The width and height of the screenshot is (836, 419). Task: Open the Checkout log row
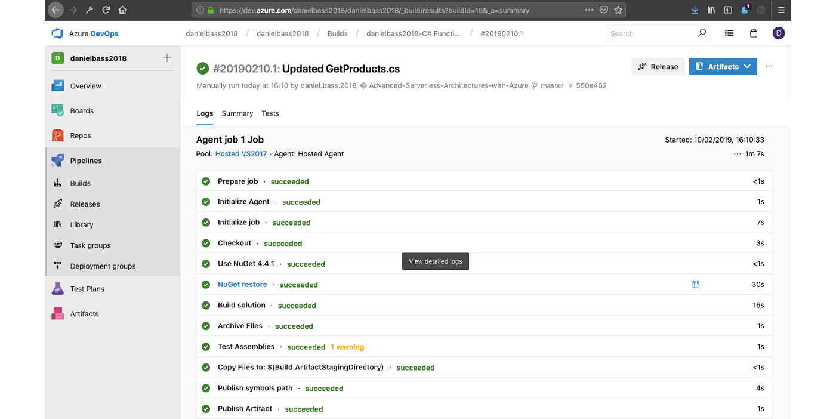tap(484, 244)
